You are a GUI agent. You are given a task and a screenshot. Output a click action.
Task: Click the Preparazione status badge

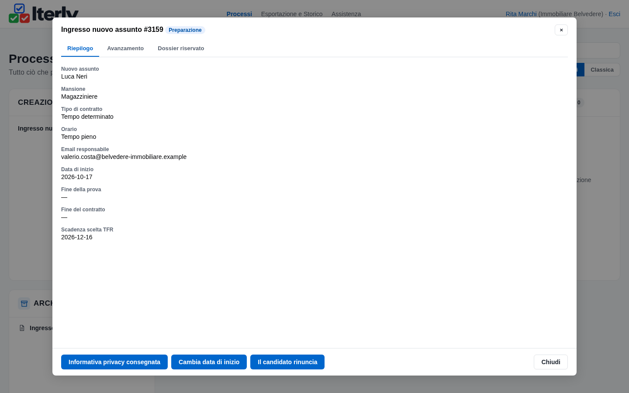pyautogui.click(x=185, y=30)
